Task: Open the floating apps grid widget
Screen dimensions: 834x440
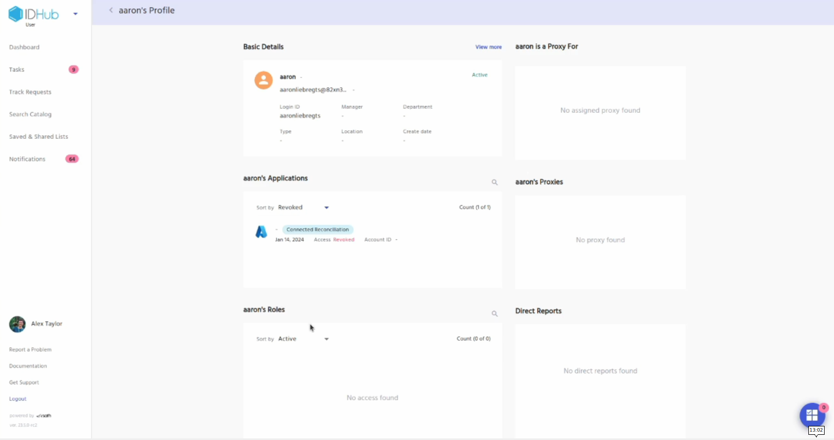Action: point(812,415)
